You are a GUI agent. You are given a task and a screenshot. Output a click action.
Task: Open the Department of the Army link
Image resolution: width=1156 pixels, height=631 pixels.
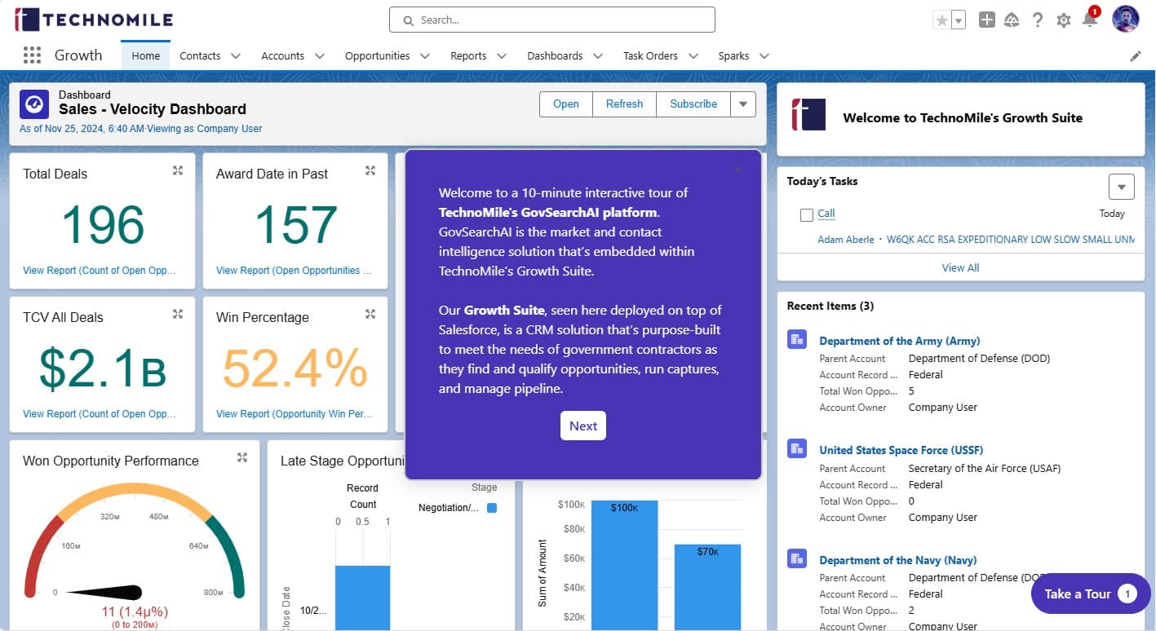899,341
